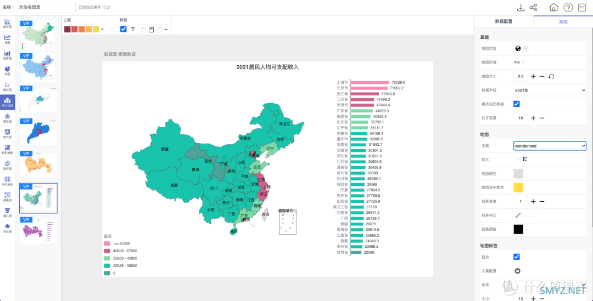This screenshot has width=593, height=301.
Task: Click the 上海市 bar in chart
Action: pos(370,82)
